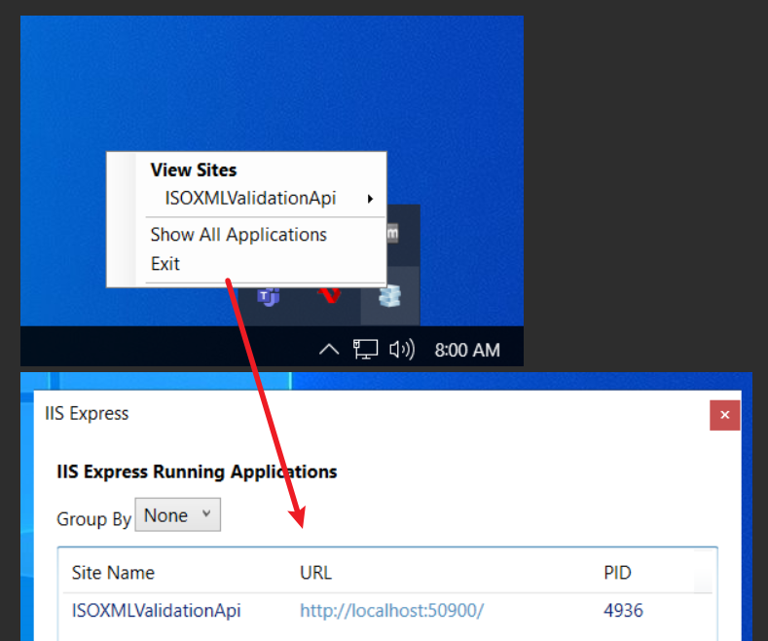
Task: Open the ISOXMLValidationApi submenu entry
Action: click(250, 198)
